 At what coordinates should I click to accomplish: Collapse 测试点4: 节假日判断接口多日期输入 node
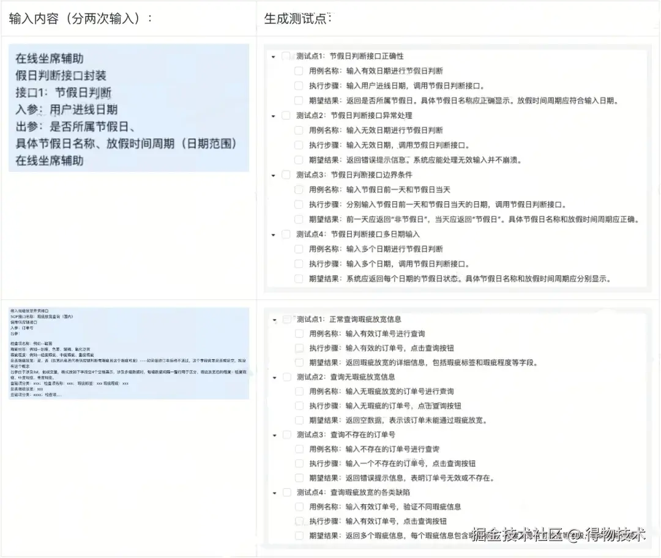coord(274,235)
